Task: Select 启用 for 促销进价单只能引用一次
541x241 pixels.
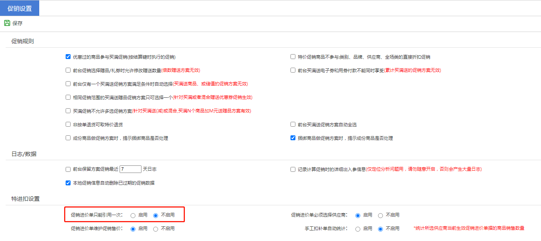Action: 133,215
